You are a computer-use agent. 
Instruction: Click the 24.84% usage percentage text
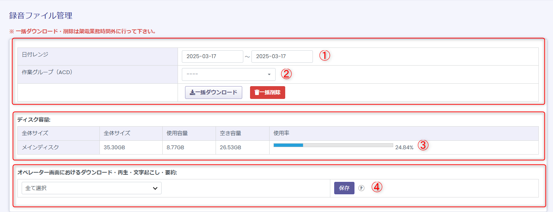[404, 147]
